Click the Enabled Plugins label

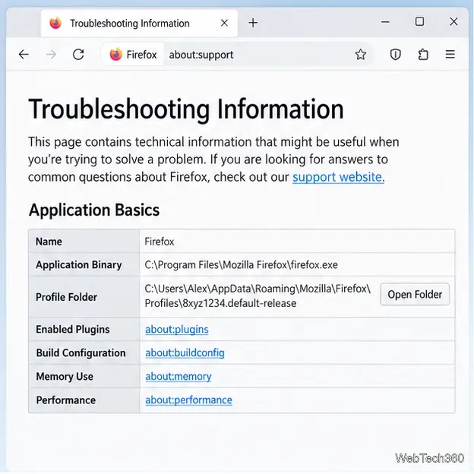(x=73, y=330)
